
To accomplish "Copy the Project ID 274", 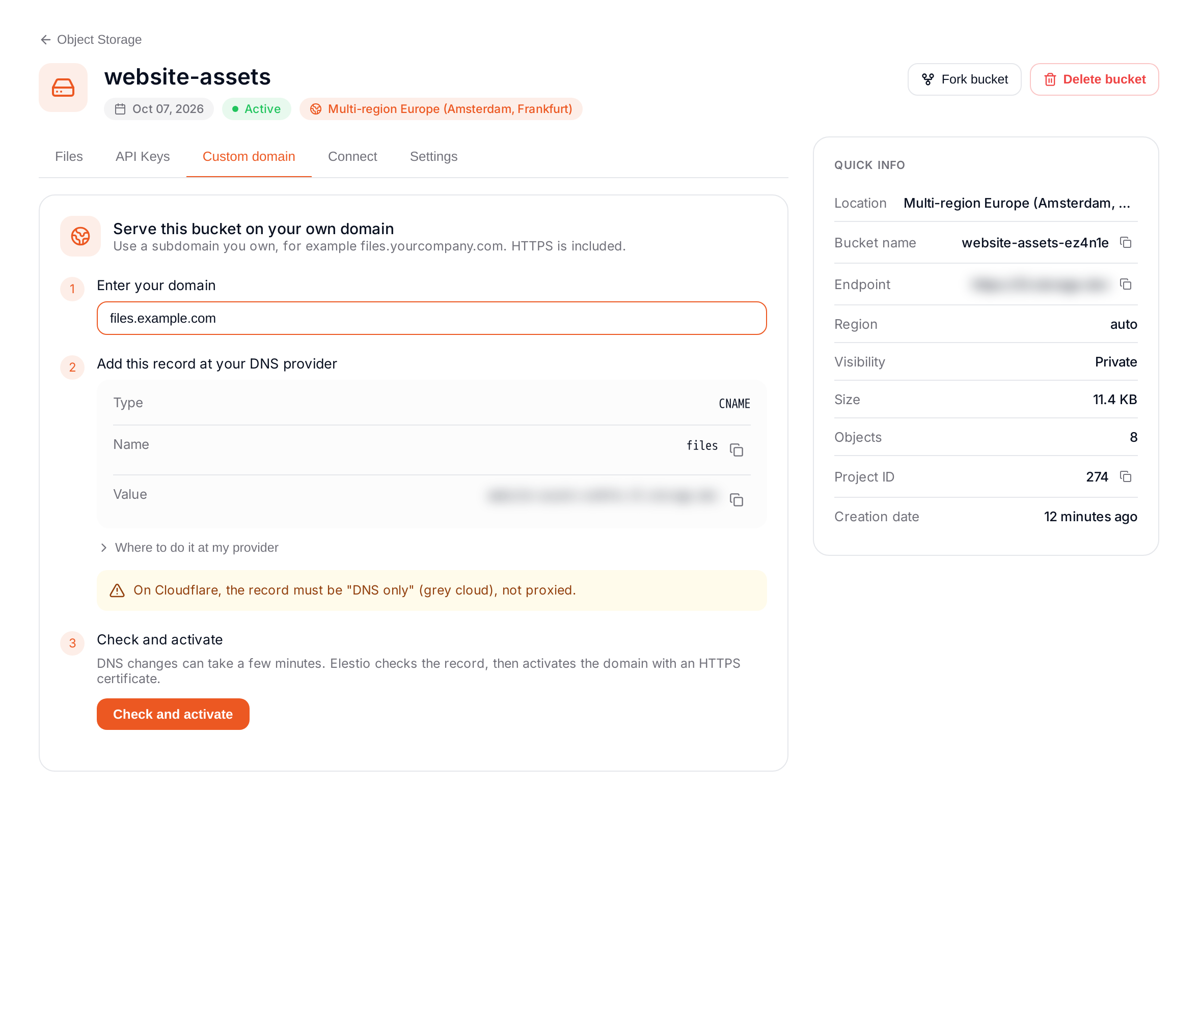I will tap(1125, 476).
